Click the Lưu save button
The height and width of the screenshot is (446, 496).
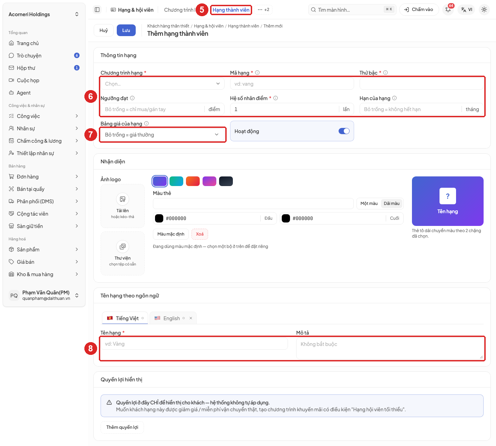pyautogui.click(x=126, y=30)
